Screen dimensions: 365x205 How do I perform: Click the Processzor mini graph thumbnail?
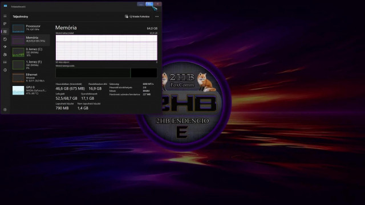18,28
